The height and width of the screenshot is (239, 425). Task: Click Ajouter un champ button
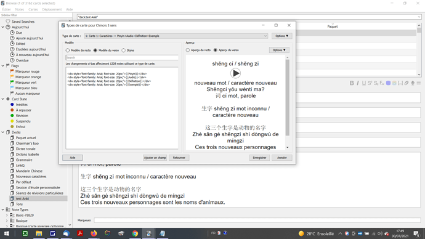click(155, 158)
